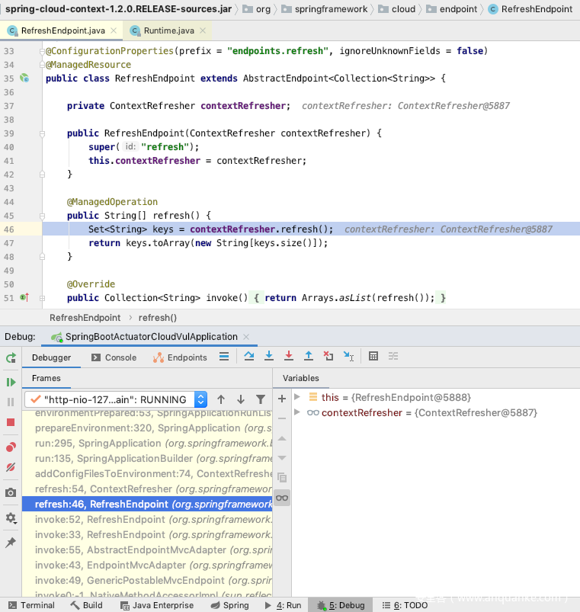
Task: Select frame invoke:43, EndpointMvcAdapter
Action: [147, 565]
